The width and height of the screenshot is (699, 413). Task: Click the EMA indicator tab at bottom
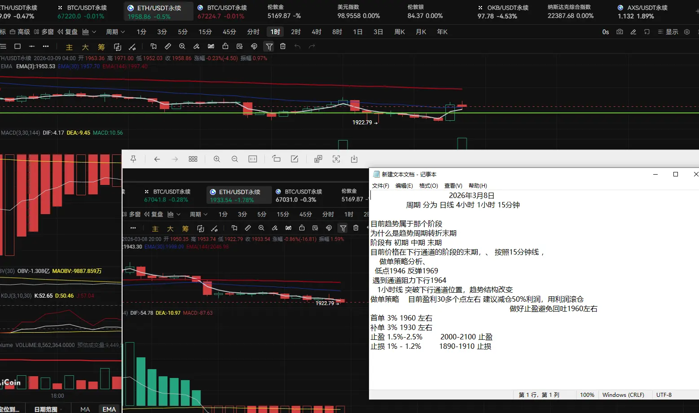point(109,409)
